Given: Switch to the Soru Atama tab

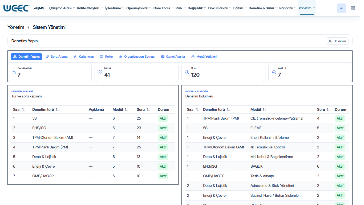Looking at the screenshot, I should [56, 57].
